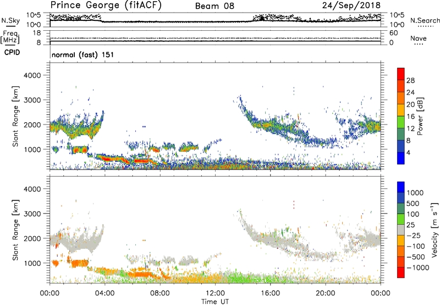Click the "4" label on the power colorbar

pos(409,153)
